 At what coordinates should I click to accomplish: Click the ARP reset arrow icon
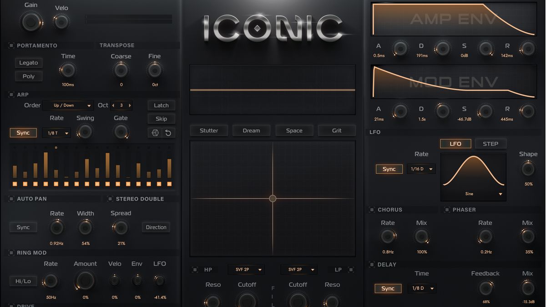click(x=168, y=132)
